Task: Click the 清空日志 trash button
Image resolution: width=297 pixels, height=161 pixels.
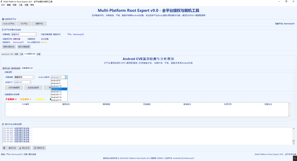Action: (9, 148)
